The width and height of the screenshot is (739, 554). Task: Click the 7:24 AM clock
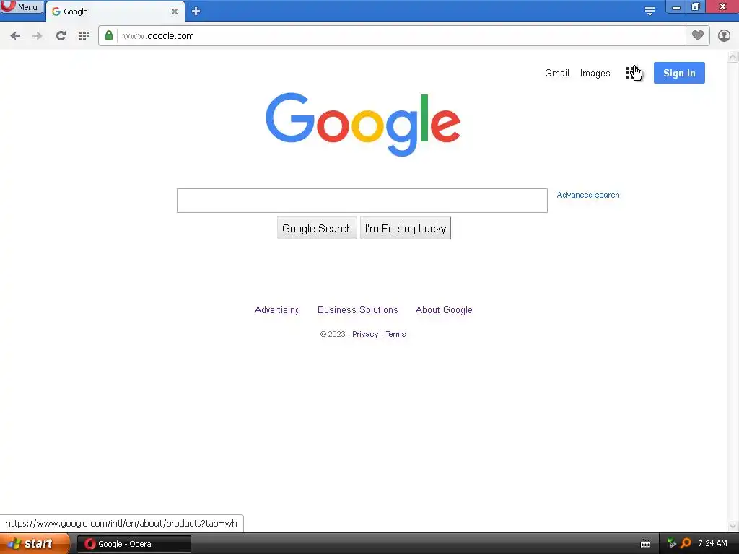coord(712,544)
